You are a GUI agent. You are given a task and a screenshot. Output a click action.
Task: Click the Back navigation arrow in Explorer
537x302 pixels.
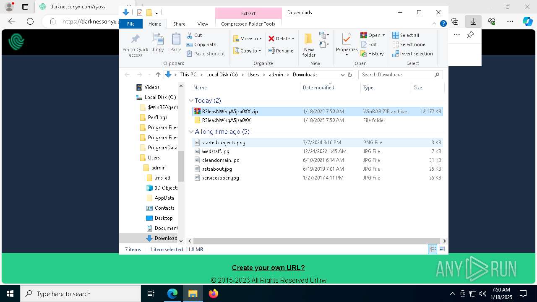pos(127,75)
